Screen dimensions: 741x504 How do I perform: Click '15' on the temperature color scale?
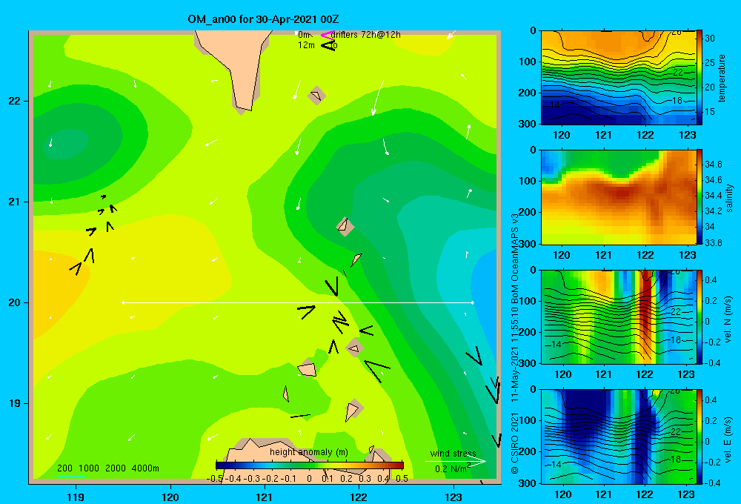click(710, 112)
